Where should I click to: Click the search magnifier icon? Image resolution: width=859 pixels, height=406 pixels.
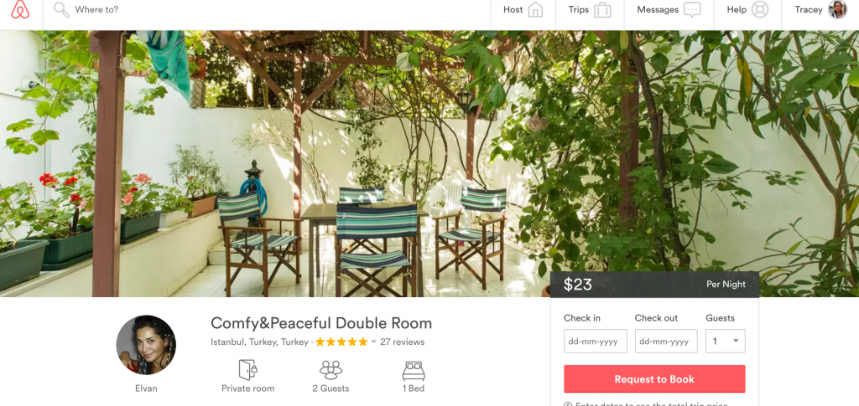(x=61, y=10)
